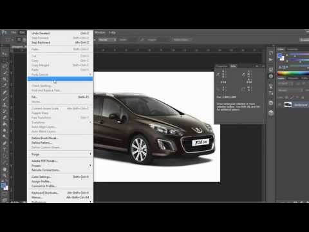Click the Info panel icon in dock

click(x=271, y=76)
